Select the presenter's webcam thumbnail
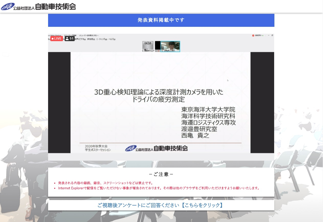This screenshot has width=323, height=222. (170, 46)
